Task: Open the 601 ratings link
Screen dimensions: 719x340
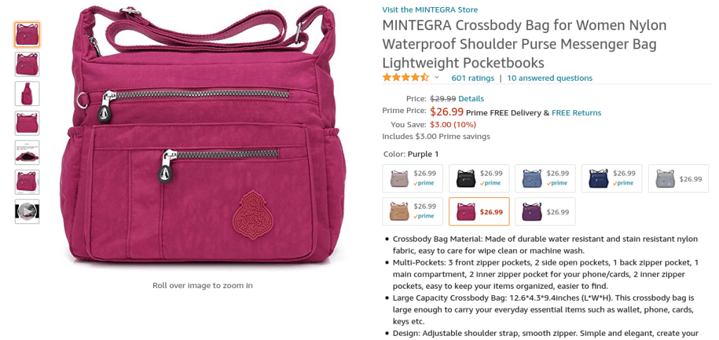Action: point(473,78)
